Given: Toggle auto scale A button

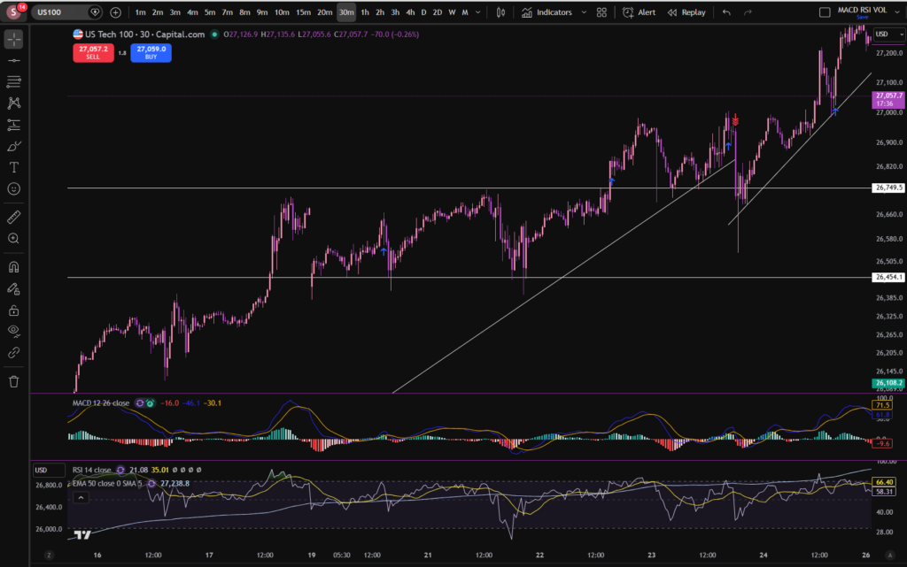Looking at the screenshot, I should click(889, 555).
